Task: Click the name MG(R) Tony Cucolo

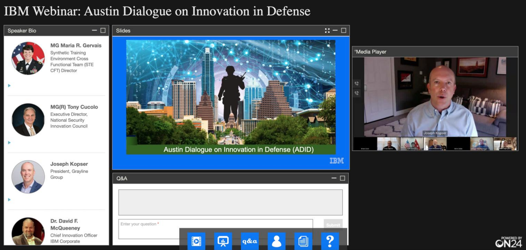Action: (x=74, y=107)
